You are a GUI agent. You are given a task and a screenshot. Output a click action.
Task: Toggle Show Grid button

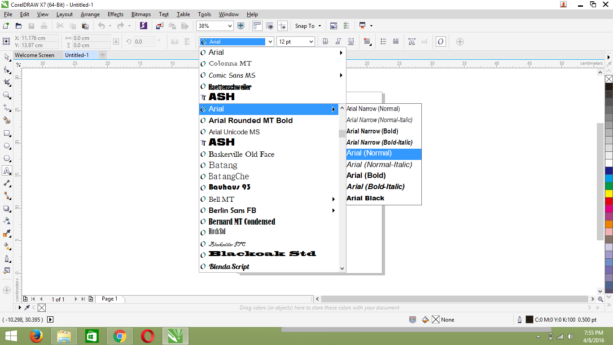pyautogui.click(x=270, y=26)
